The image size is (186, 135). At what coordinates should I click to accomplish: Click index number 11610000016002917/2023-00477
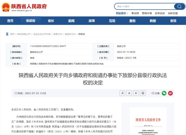tap(48, 46)
